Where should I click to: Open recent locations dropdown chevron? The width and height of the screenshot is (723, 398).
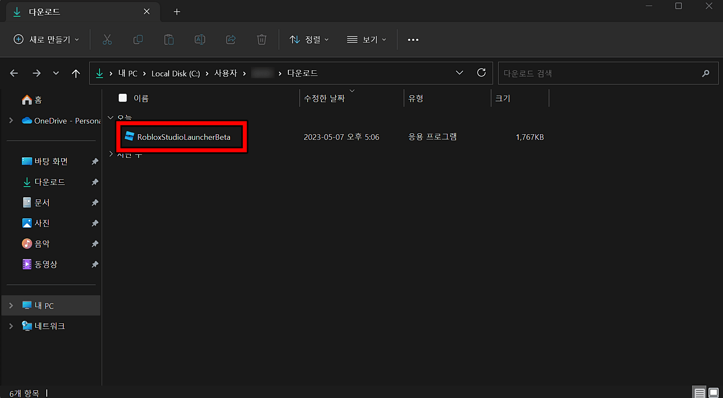click(56, 73)
